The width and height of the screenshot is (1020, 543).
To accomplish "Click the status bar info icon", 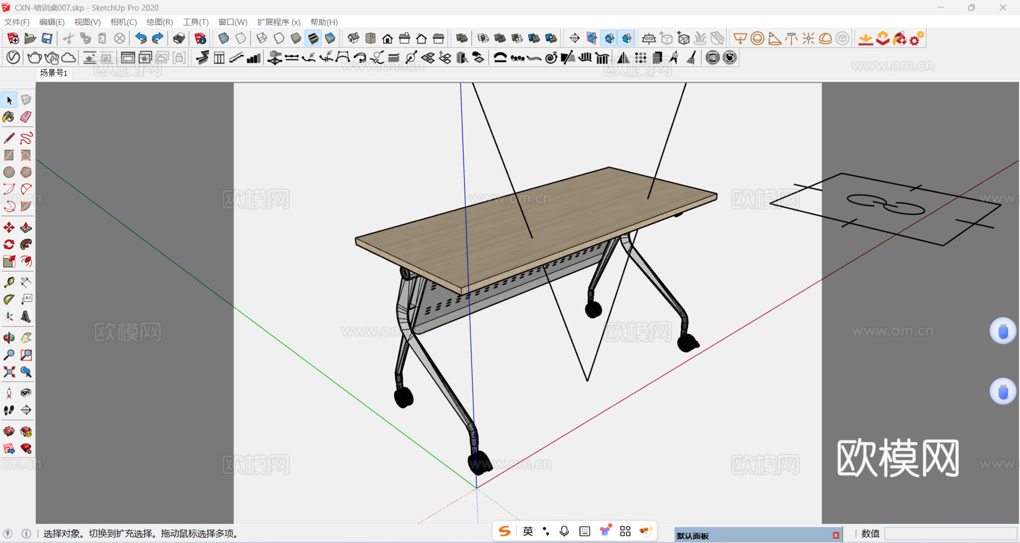I will 26,533.
